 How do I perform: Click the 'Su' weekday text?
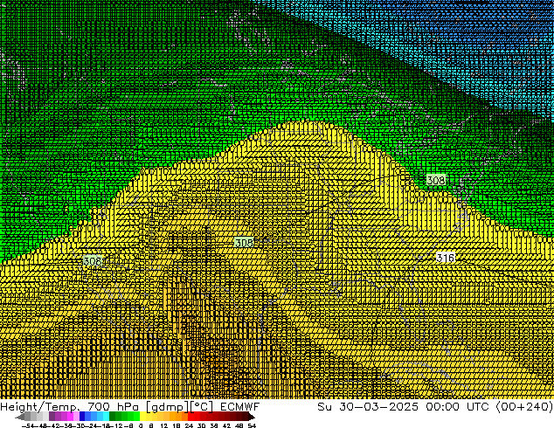pyautogui.click(x=324, y=407)
